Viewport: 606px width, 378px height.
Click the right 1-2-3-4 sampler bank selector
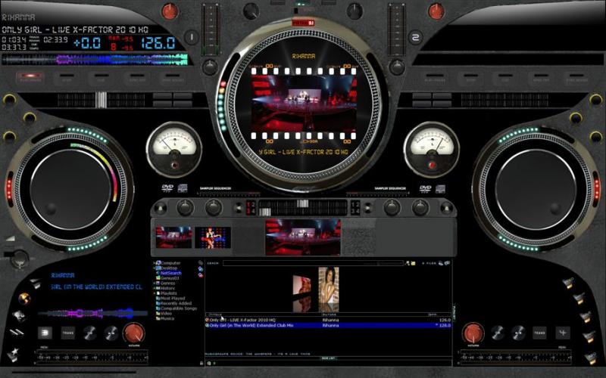[x=355, y=208]
